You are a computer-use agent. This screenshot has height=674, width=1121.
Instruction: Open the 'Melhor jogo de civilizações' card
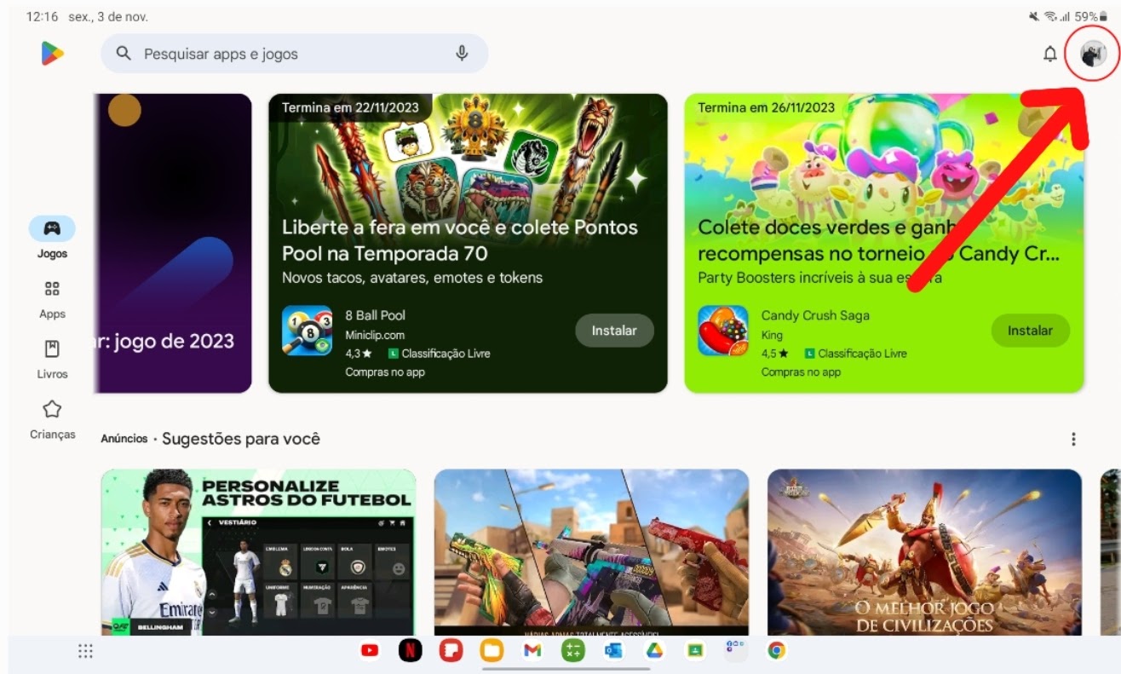(x=924, y=552)
